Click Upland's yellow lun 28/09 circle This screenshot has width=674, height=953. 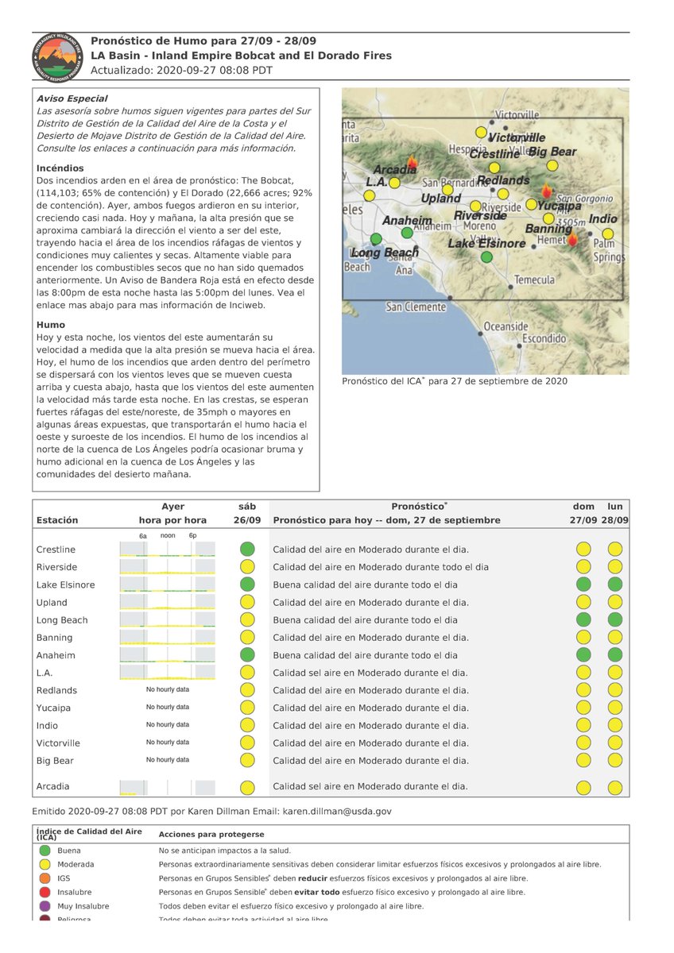[x=615, y=602]
